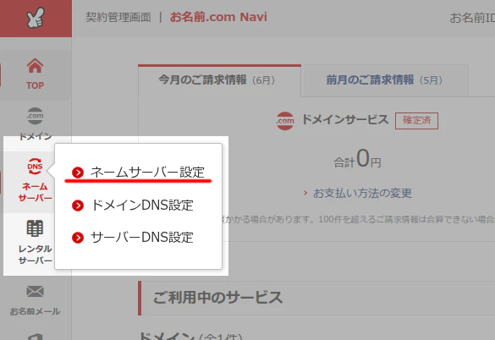This screenshot has width=495, height=340.
Task: Choose ネームサーバー設定 from the flyout menu
Action: [147, 172]
